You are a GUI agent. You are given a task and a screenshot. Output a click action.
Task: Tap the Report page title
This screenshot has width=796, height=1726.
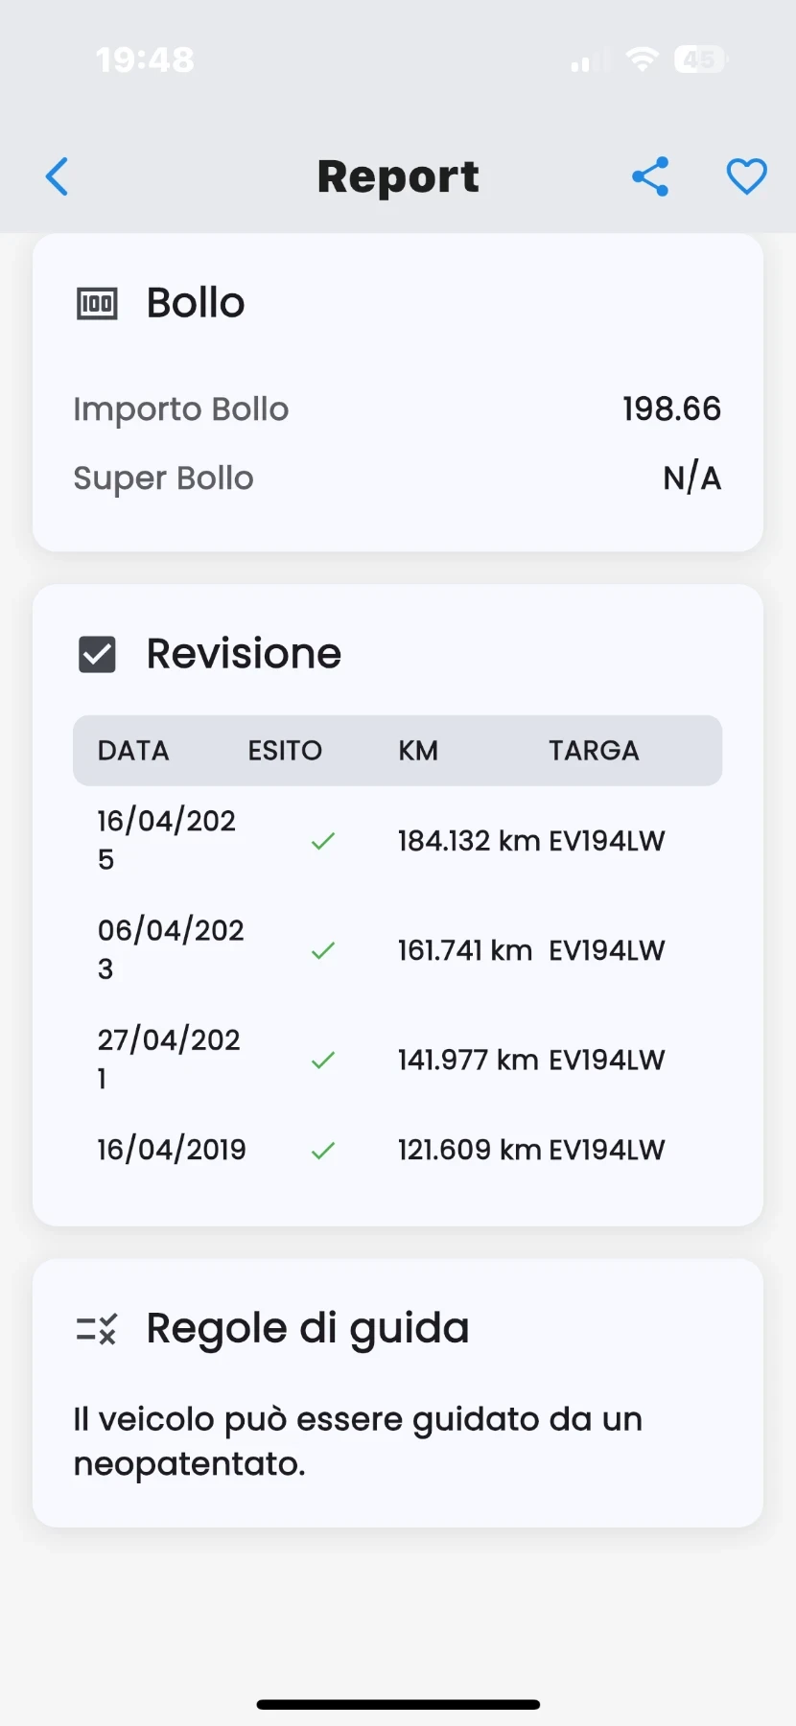398,176
